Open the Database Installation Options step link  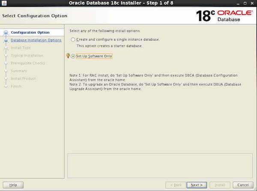click(x=36, y=40)
